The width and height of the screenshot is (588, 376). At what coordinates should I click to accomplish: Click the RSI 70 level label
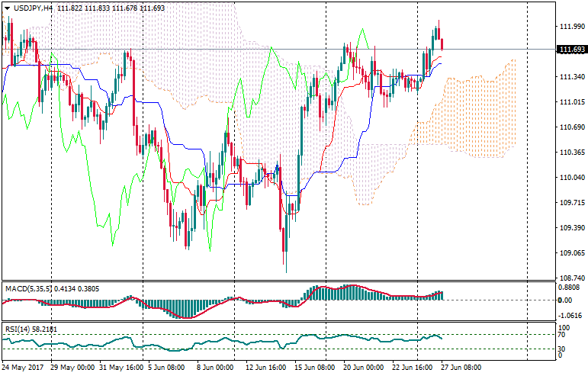[561, 335]
